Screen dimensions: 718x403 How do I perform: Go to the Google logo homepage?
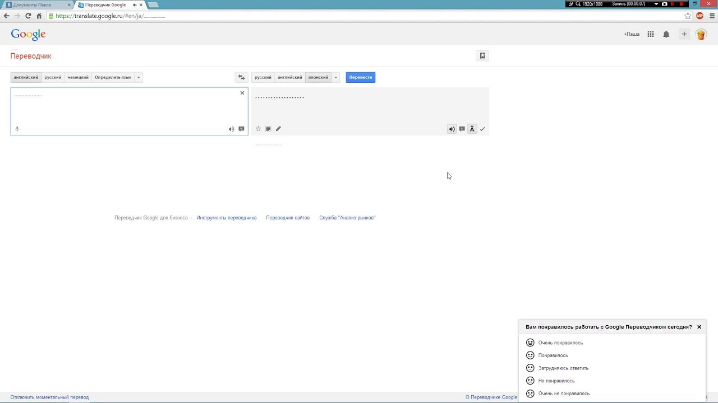(28, 34)
